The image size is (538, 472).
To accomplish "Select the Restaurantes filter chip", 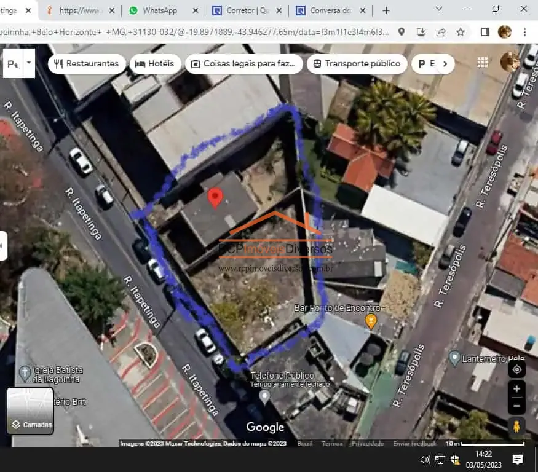I will click(87, 64).
